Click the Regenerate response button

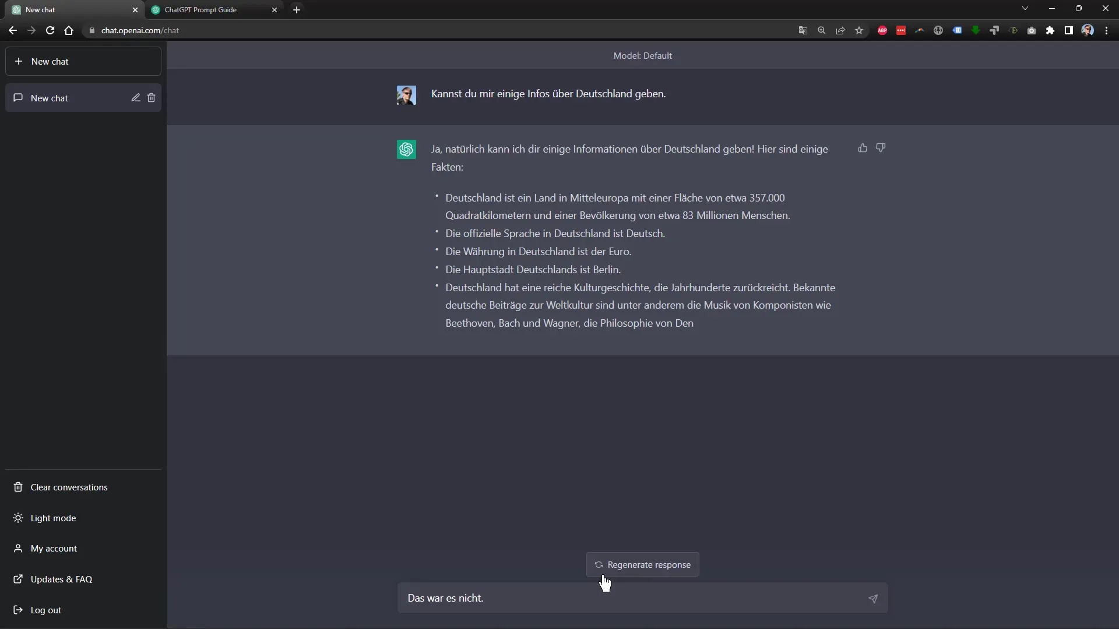coord(642,564)
